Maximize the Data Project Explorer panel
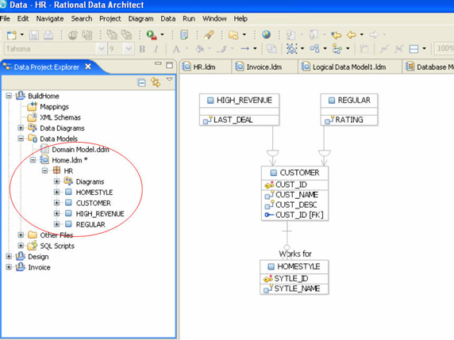 pyautogui.click(x=169, y=65)
